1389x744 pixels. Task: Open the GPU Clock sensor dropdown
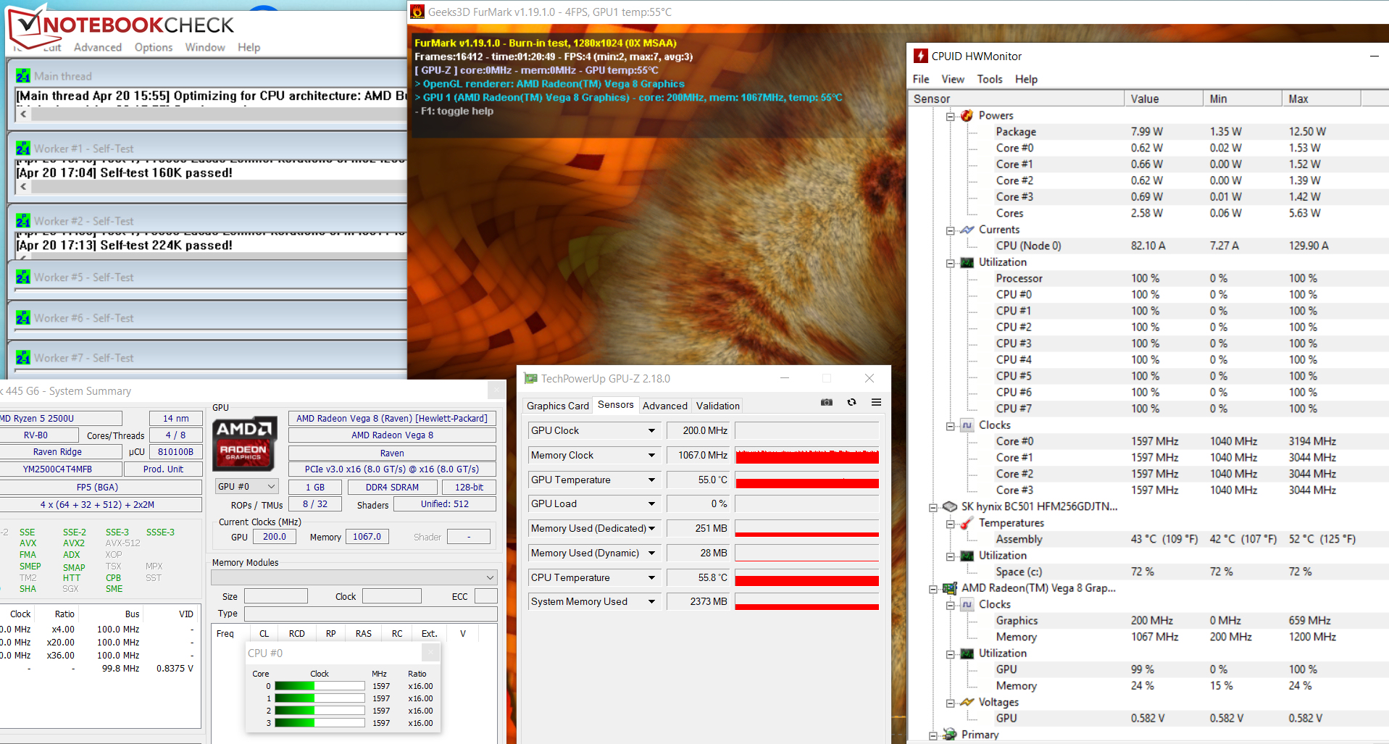[x=651, y=430]
